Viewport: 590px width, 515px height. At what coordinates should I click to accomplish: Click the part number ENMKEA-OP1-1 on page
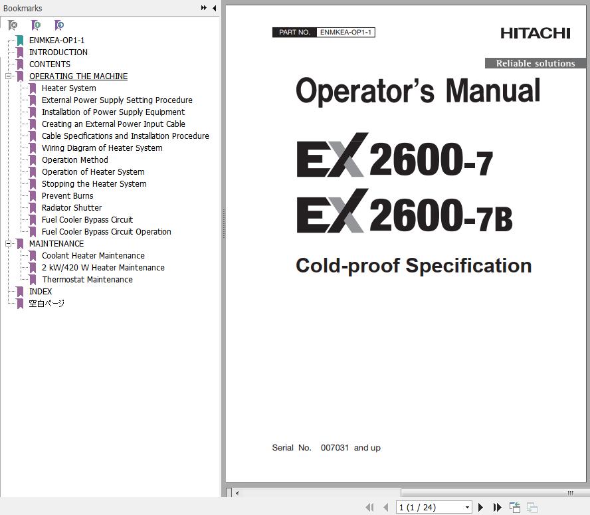coord(345,33)
